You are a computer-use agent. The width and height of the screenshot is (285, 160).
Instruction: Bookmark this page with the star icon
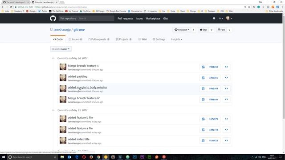coord(249,7)
